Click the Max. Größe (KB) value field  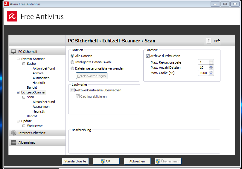[x=203, y=73]
